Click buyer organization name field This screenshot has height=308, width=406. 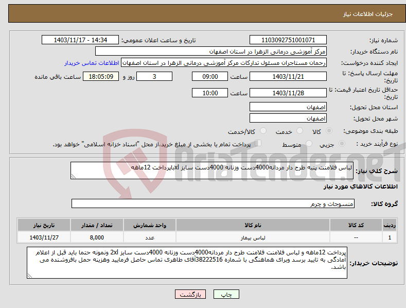(x=211, y=52)
